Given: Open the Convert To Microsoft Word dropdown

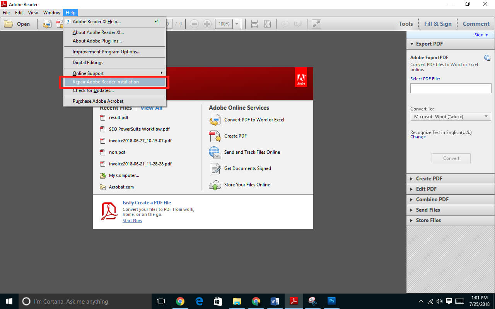Looking at the screenshot, I should (451, 117).
